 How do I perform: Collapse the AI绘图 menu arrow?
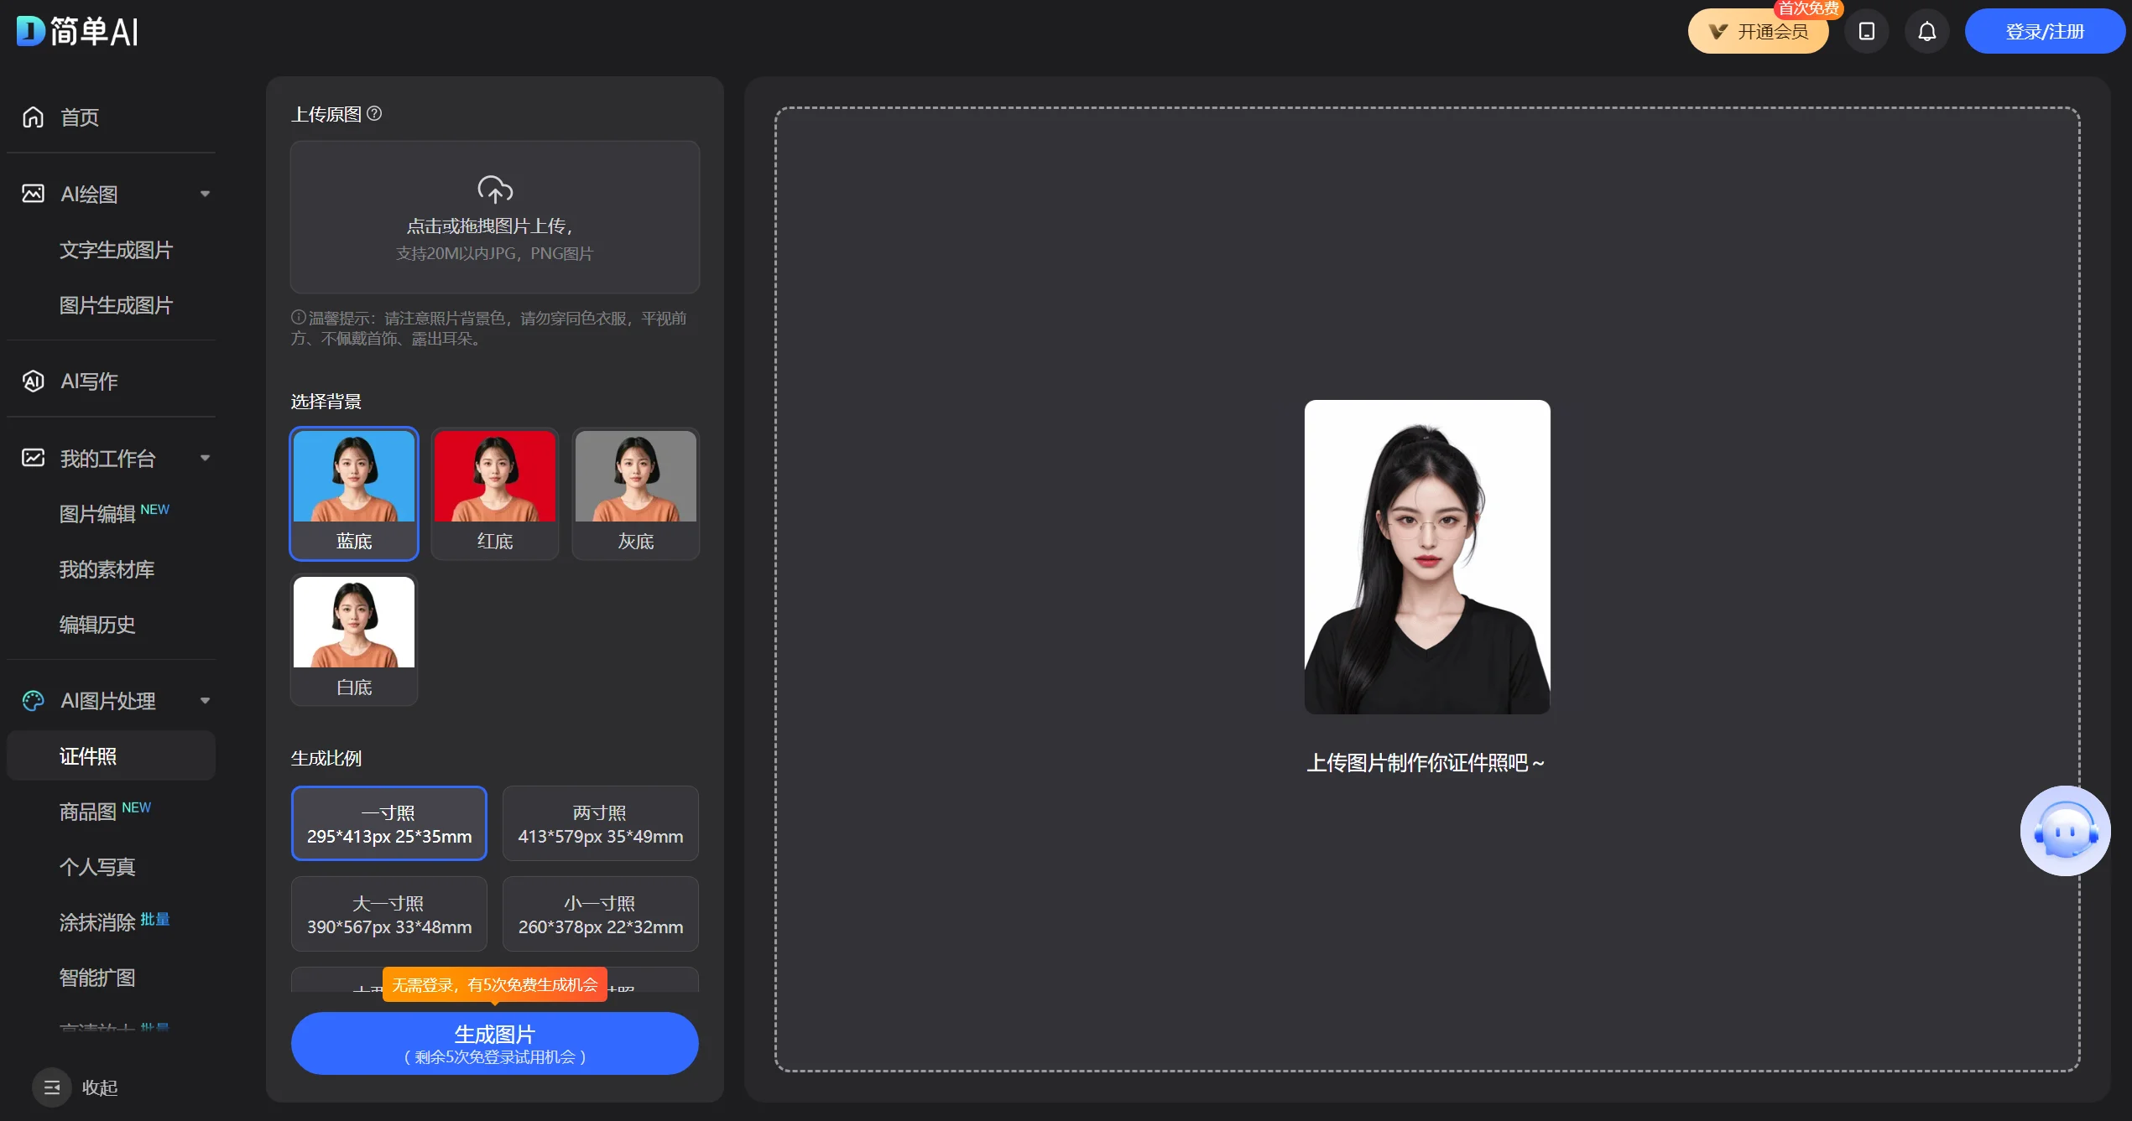point(205,194)
